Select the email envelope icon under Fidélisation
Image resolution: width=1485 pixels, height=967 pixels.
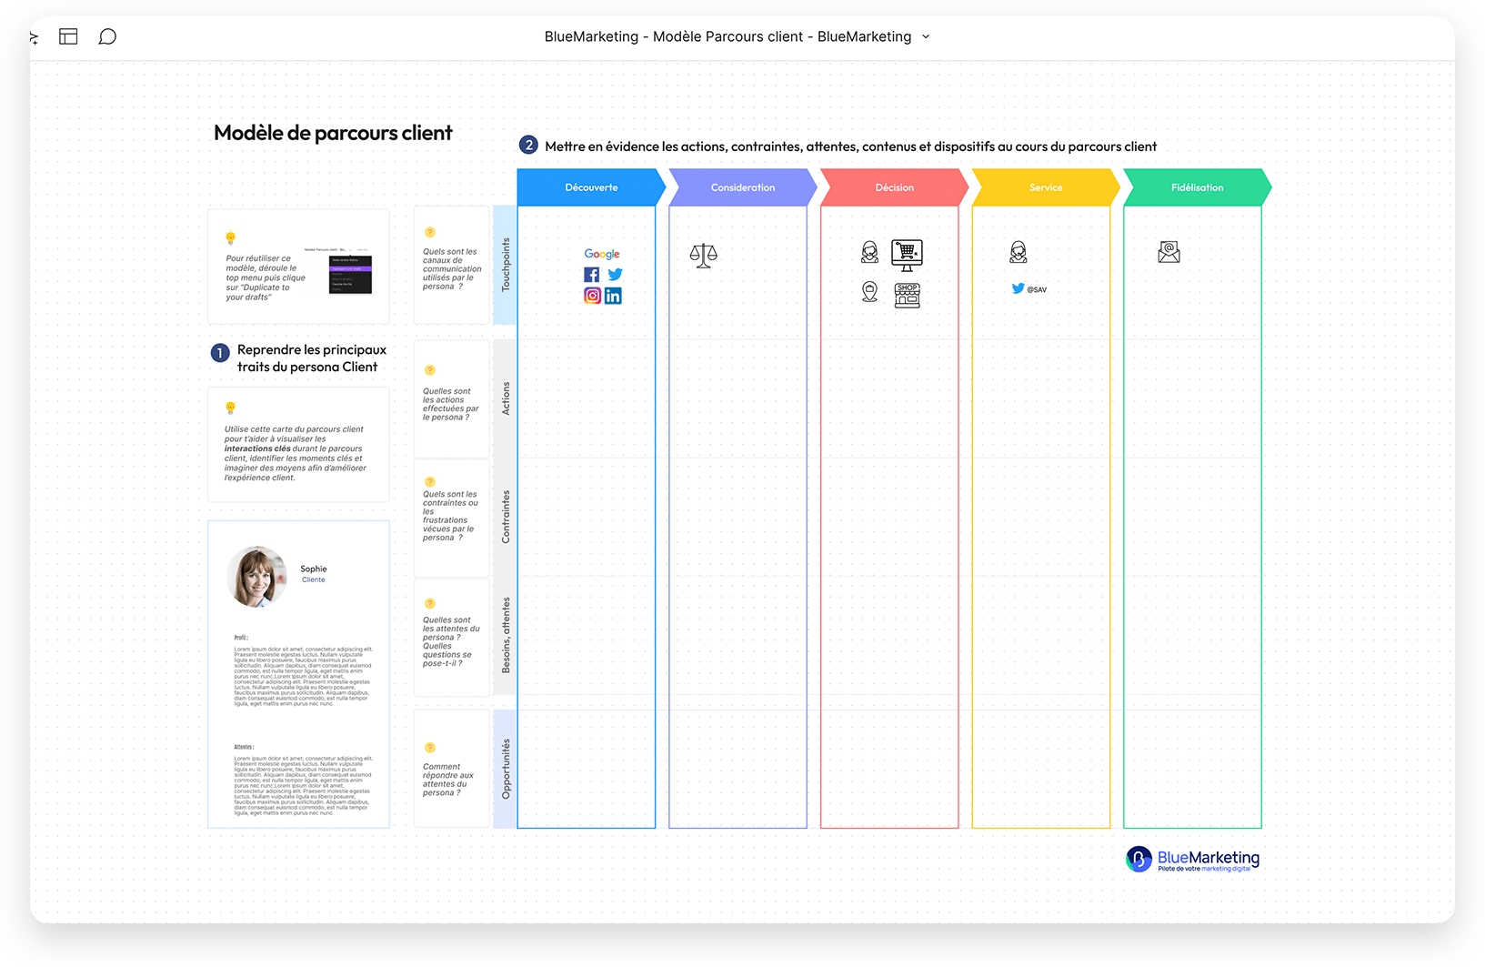[1169, 252]
